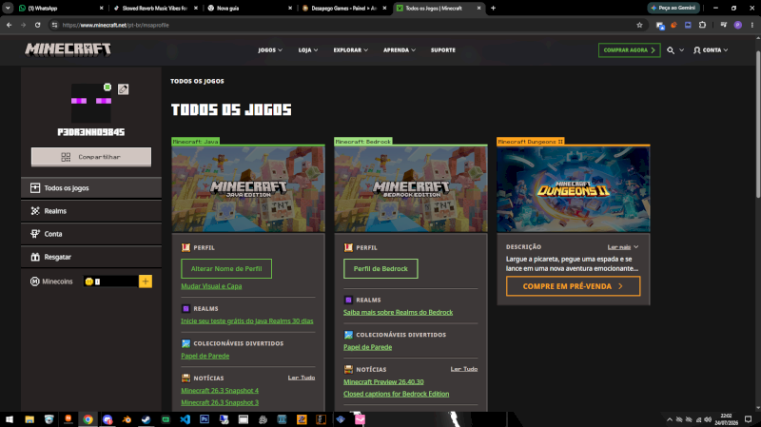761x427 pixels.
Task: Open Mudar Visual e Capa link
Action: (211, 286)
